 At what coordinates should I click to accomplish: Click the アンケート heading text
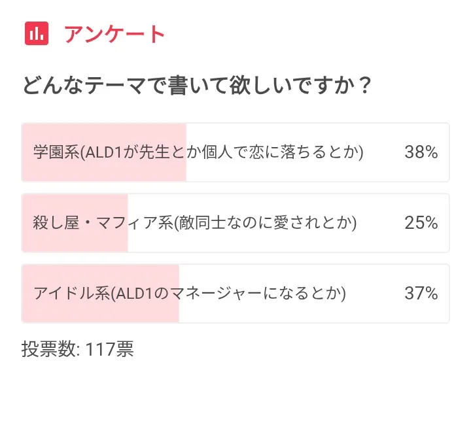coord(114,34)
